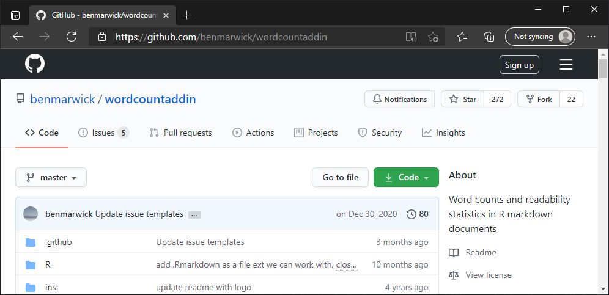Open 'update readme with logo' commit
This screenshot has height=295, width=609.
tap(204, 288)
